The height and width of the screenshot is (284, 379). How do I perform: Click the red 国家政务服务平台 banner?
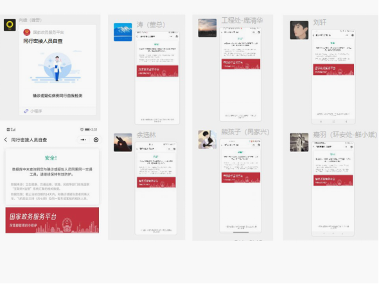coord(52,220)
